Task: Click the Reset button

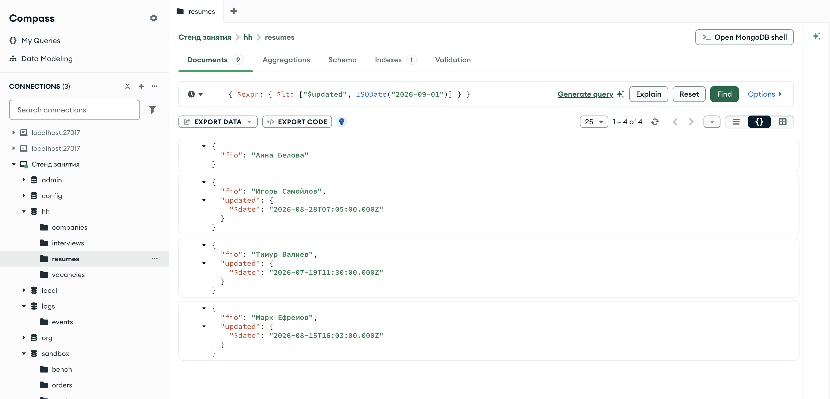Action: tap(689, 94)
